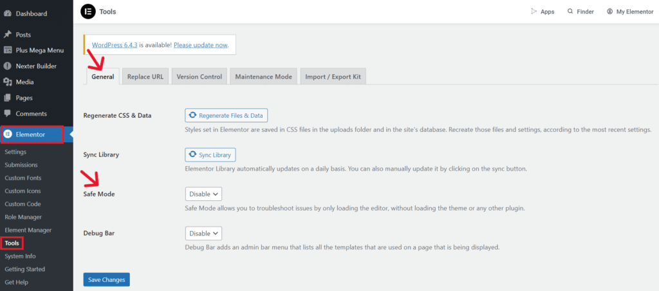Viewport: 659px width, 291px height.
Task: Click the 'Please update now' link
Action: tap(200, 45)
